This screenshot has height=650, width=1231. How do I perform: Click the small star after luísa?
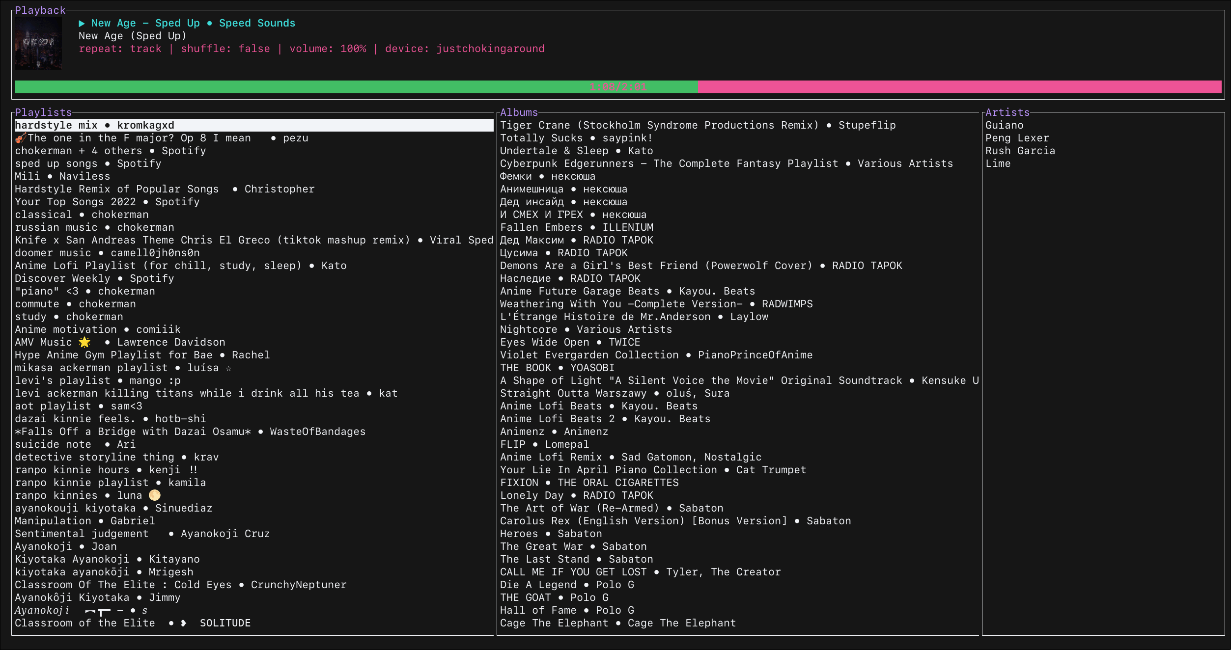click(228, 368)
